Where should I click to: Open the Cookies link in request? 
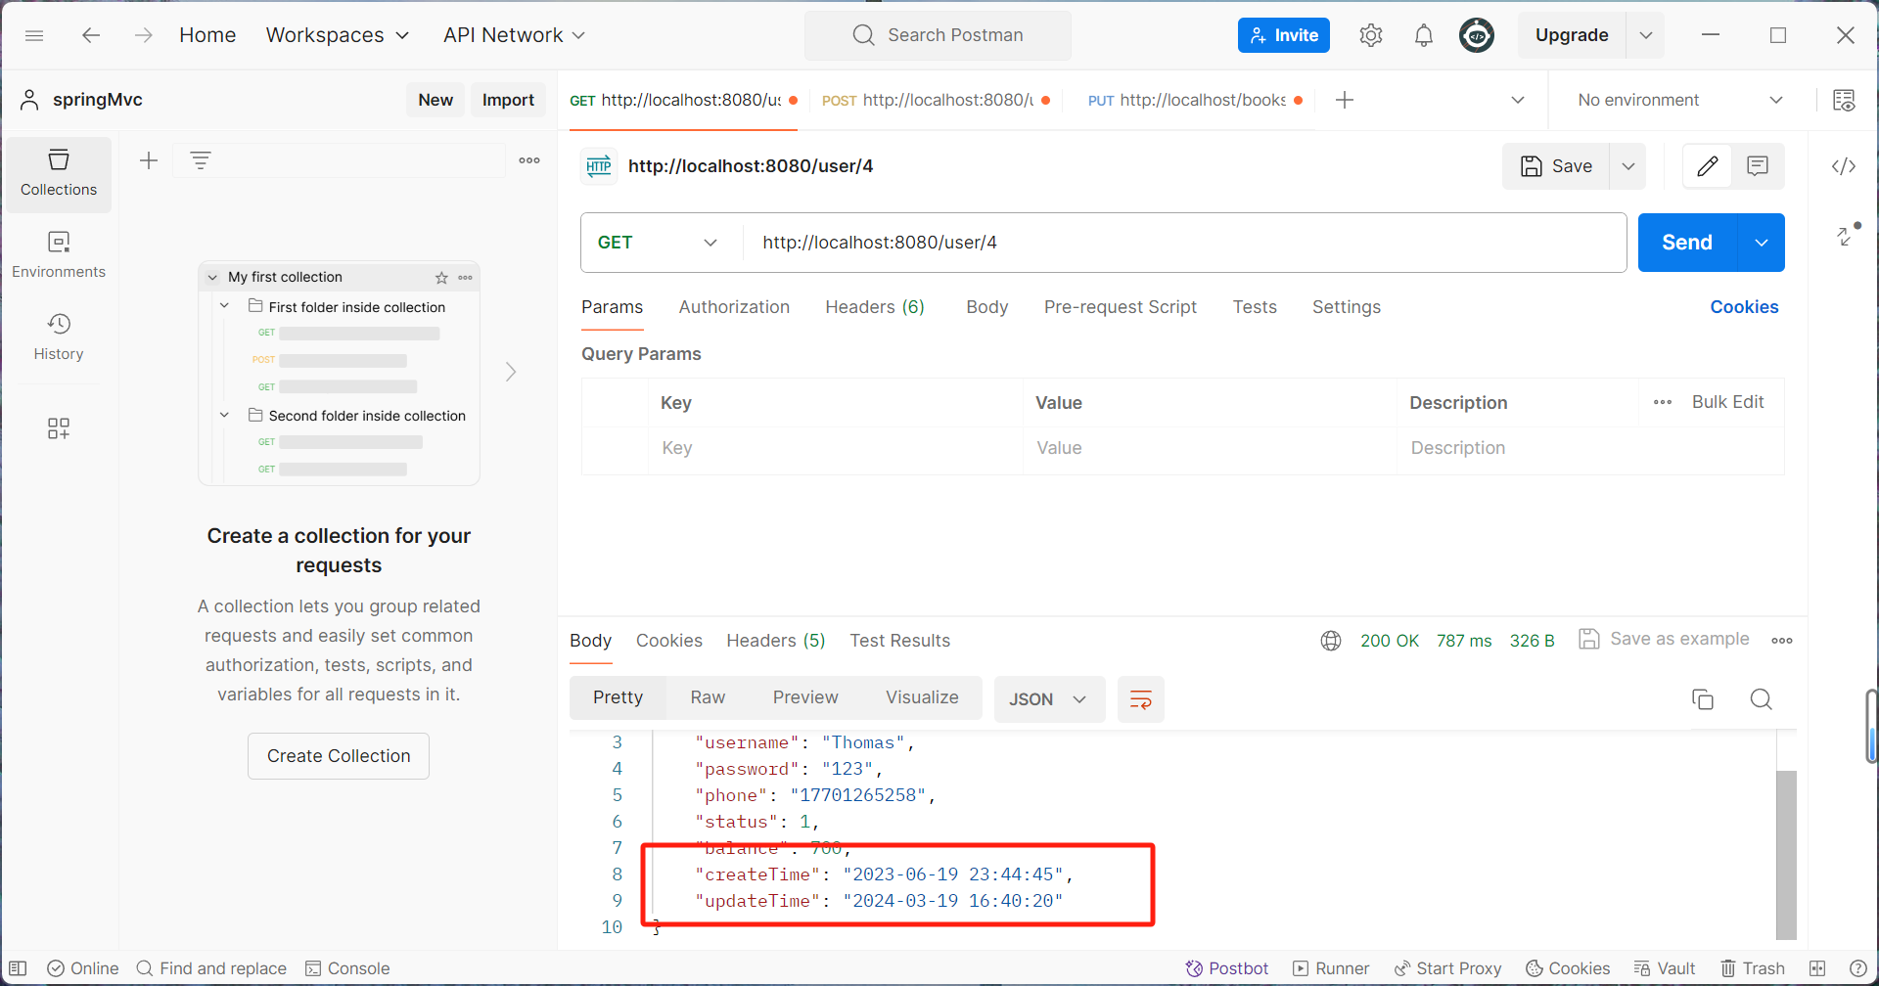(1744, 307)
